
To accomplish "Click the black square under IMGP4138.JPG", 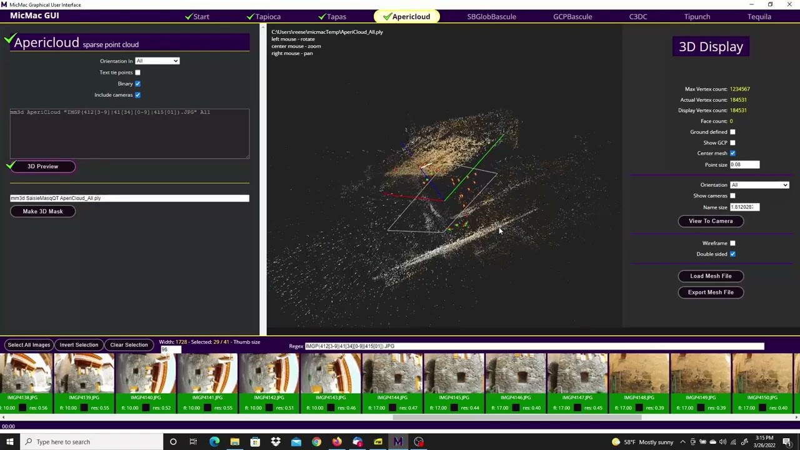I will [22, 408].
